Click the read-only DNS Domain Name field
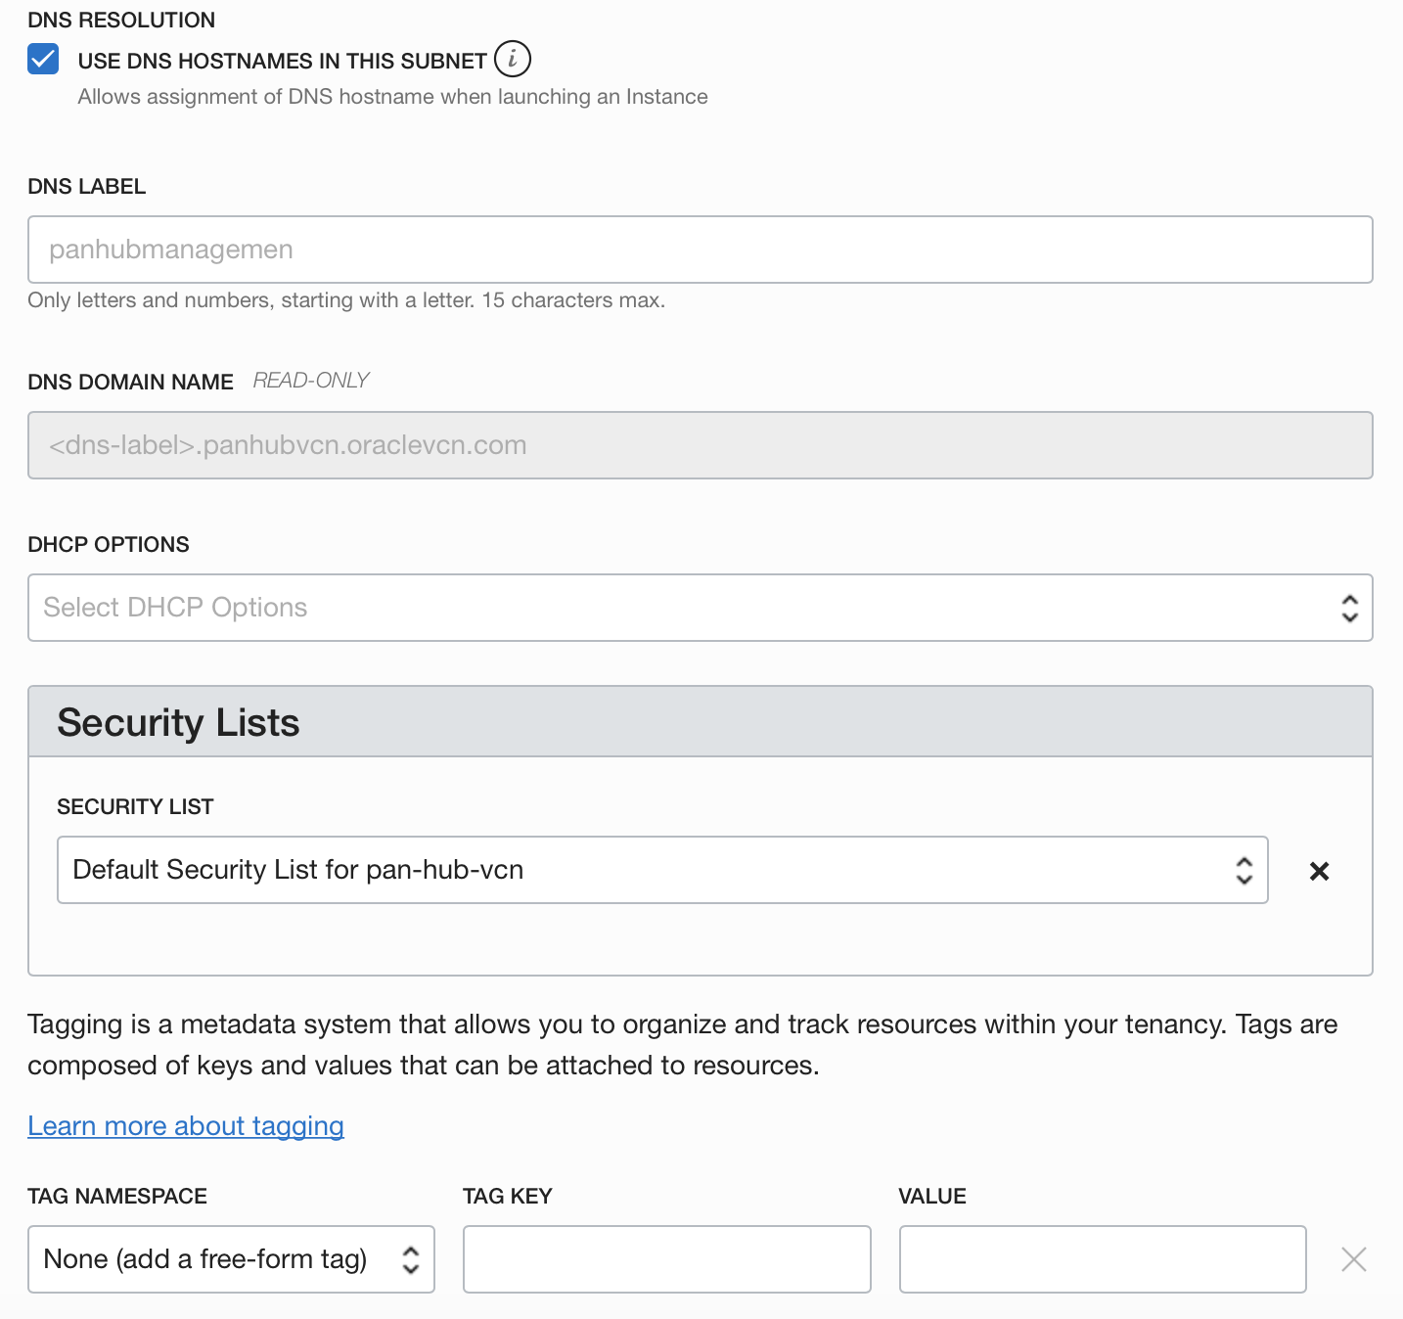 tap(700, 445)
